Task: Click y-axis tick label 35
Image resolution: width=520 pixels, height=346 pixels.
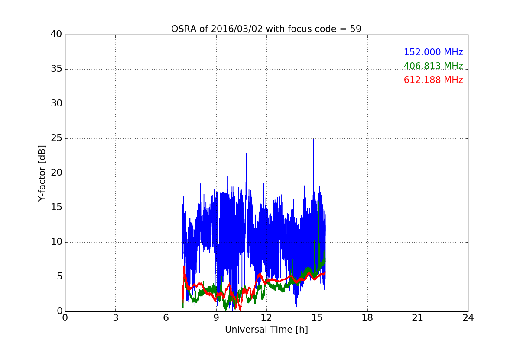Action: pos(56,69)
